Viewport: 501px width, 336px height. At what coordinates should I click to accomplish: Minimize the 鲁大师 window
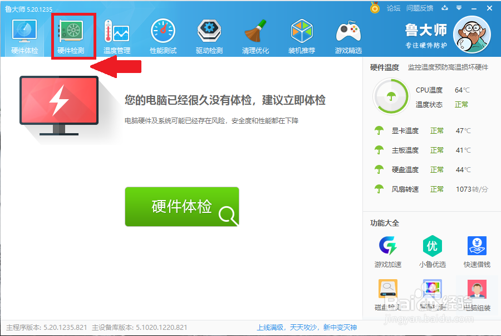click(474, 8)
